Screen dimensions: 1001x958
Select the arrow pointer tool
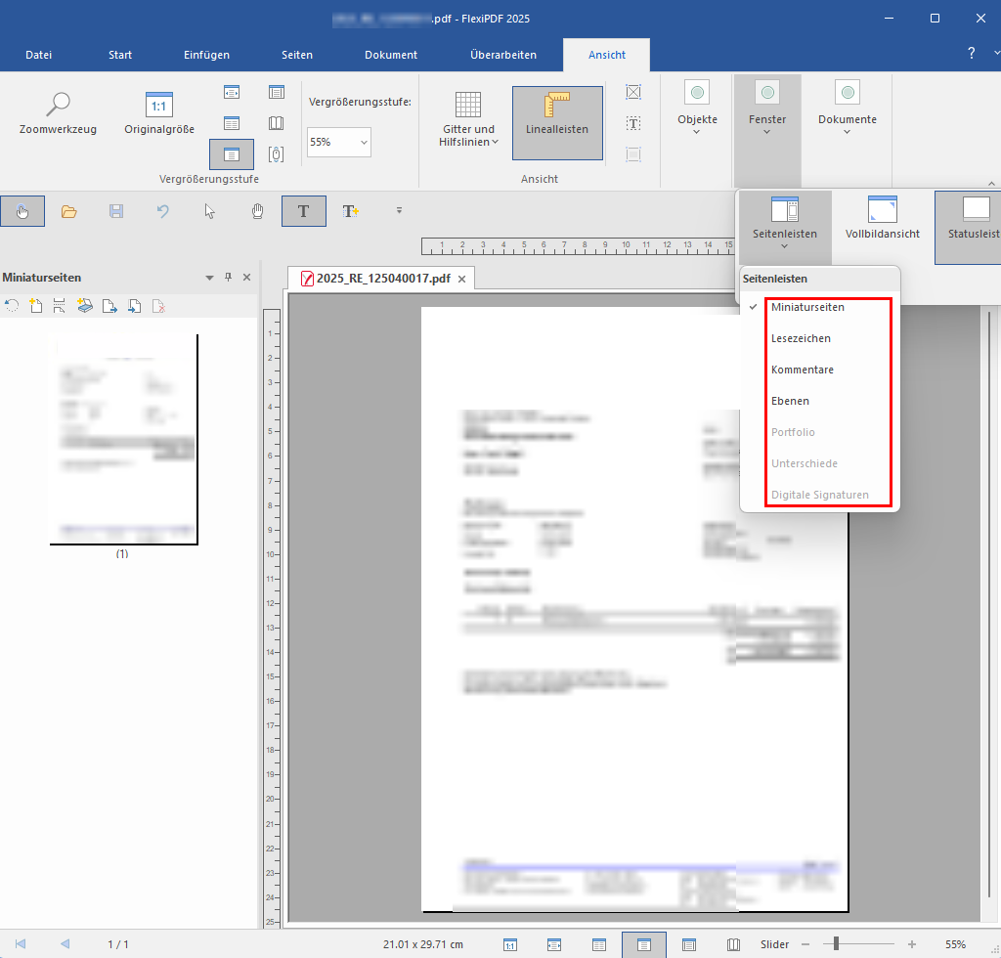210,211
